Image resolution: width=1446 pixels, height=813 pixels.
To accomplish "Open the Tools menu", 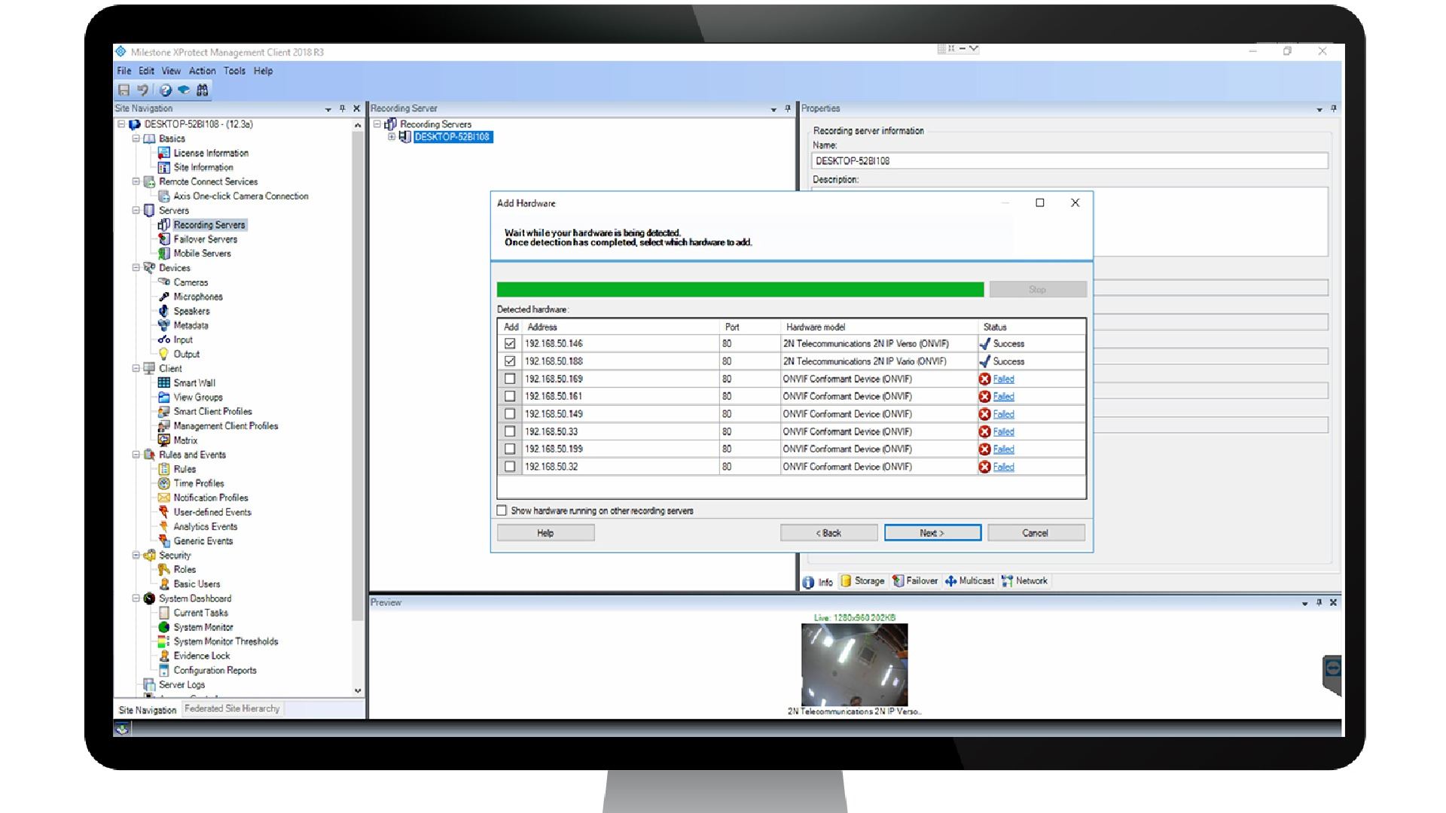I will [234, 71].
